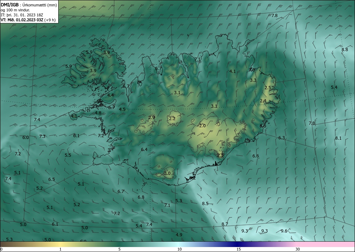Click the glacier value 2.0
The height and width of the screenshot is (252, 355).
[x=202, y=126]
